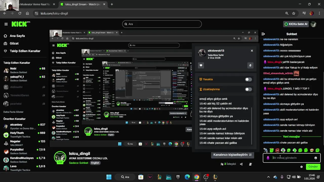Viewport: 324px width, 182px height.
Task: Send the message with Gönder
Action: (313, 167)
